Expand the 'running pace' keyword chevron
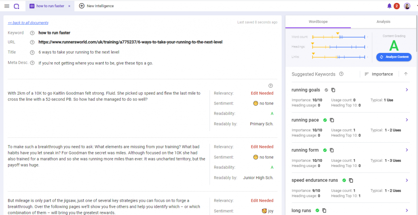Screen dimensions: 418x215 pyautogui.click(x=407, y=120)
